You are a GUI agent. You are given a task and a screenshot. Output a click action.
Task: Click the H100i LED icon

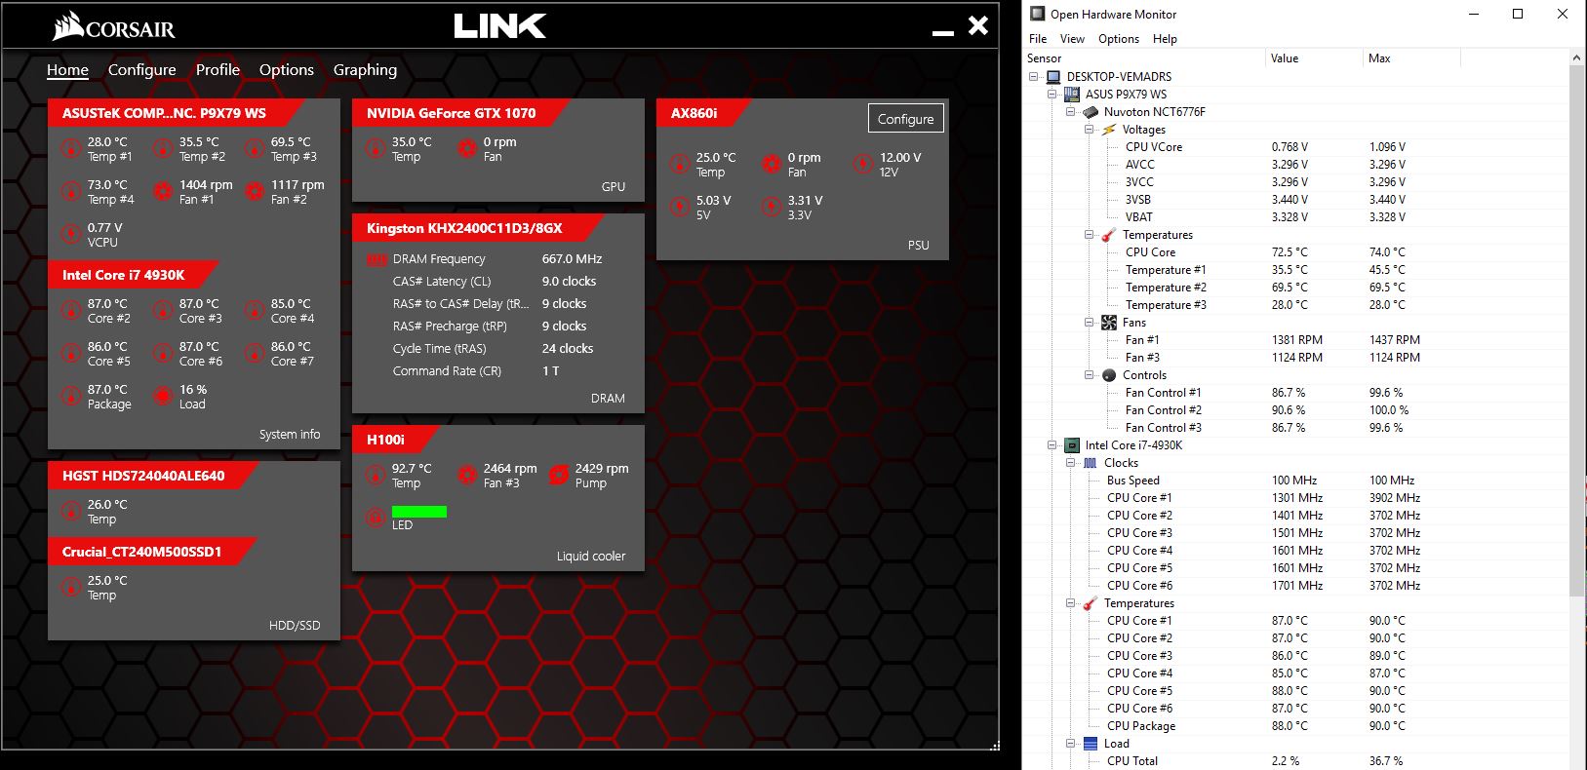376,518
